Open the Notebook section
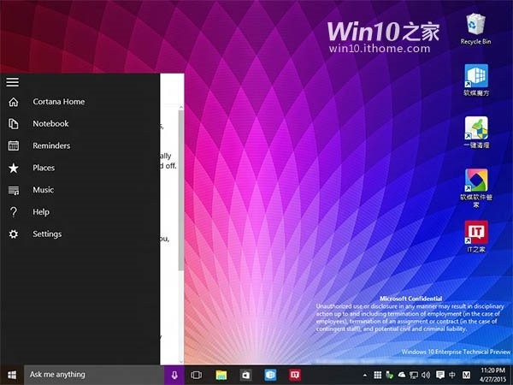The width and height of the screenshot is (513, 385). (x=50, y=123)
